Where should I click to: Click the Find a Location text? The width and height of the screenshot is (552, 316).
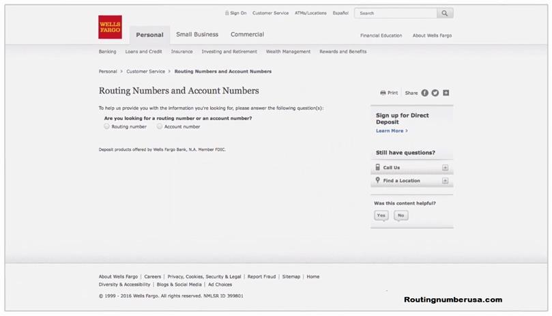coord(402,181)
